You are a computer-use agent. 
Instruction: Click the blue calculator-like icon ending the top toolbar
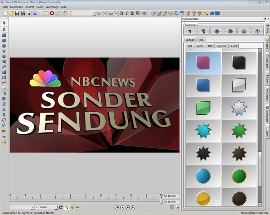(x=217, y=13)
